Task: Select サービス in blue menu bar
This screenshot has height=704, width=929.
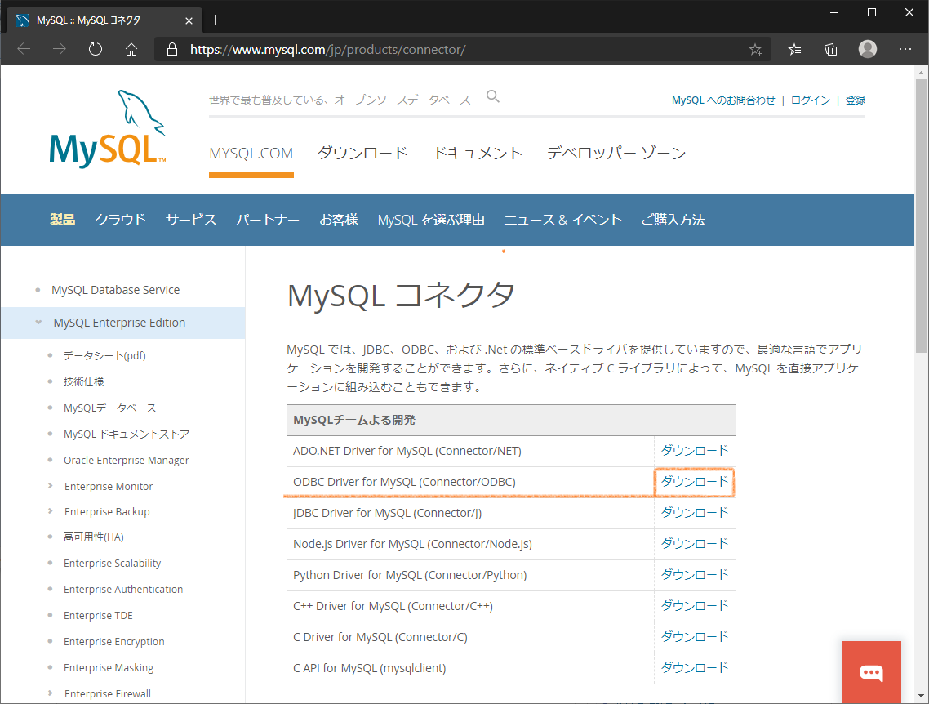Action: coord(191,220)
